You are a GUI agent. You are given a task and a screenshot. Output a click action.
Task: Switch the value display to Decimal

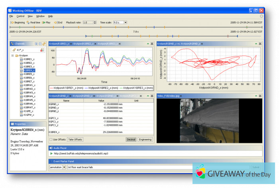pyautogui.click(x=131, y=140)
